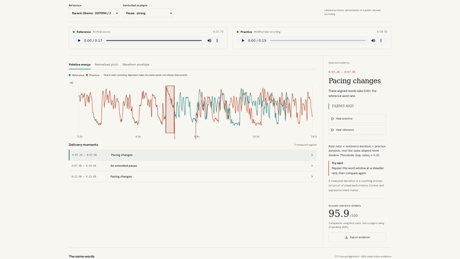Click the 3 measured regions label
The image size is (460, 259).
pyautogui.click(x=305, y=145)
